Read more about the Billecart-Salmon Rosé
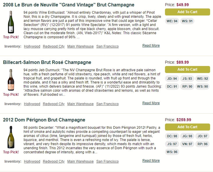This screenshot has height=172, width=213. click(x=151, y=103)
